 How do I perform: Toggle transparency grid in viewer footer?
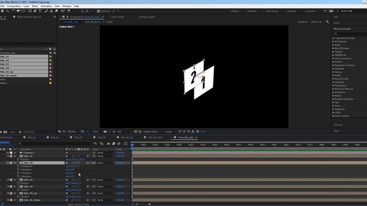[x=140, y=132]
